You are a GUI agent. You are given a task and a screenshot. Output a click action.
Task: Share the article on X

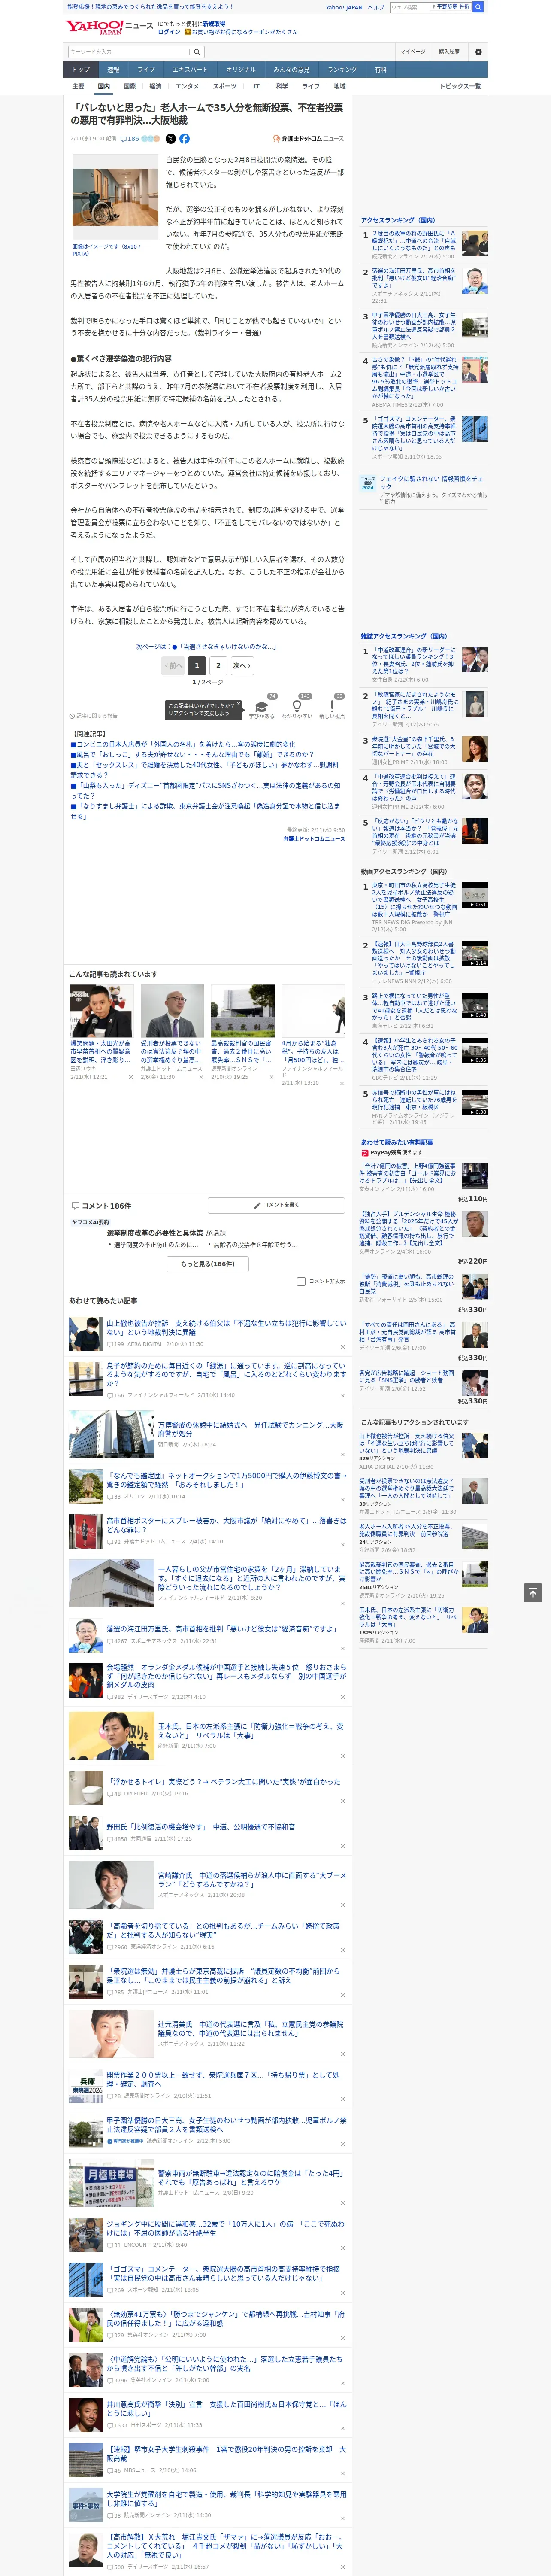tap(170, 139)
